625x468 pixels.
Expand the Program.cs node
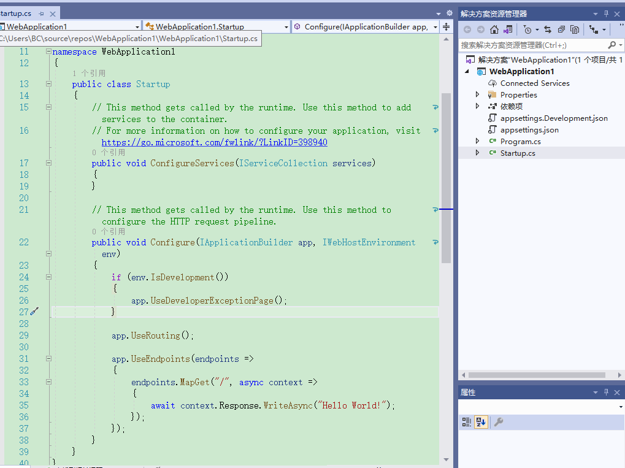click(477, 141)
